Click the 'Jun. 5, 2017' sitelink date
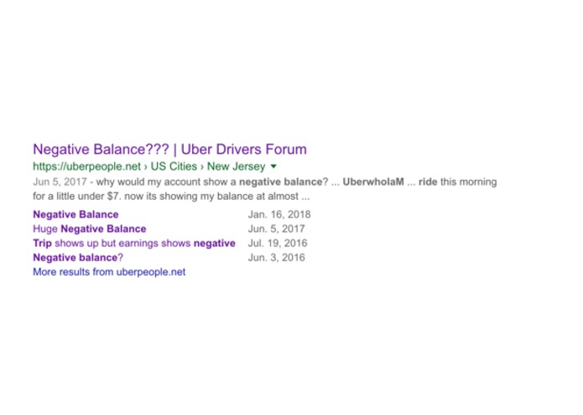 (276, 229)
